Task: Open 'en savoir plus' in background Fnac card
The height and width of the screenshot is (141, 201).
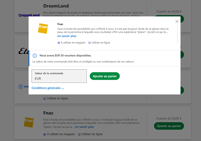Action: [x=84, y=127]
